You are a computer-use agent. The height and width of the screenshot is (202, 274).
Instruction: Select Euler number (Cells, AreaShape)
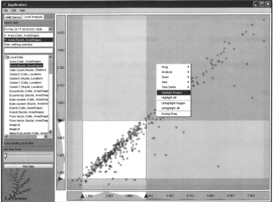point(29,99)
